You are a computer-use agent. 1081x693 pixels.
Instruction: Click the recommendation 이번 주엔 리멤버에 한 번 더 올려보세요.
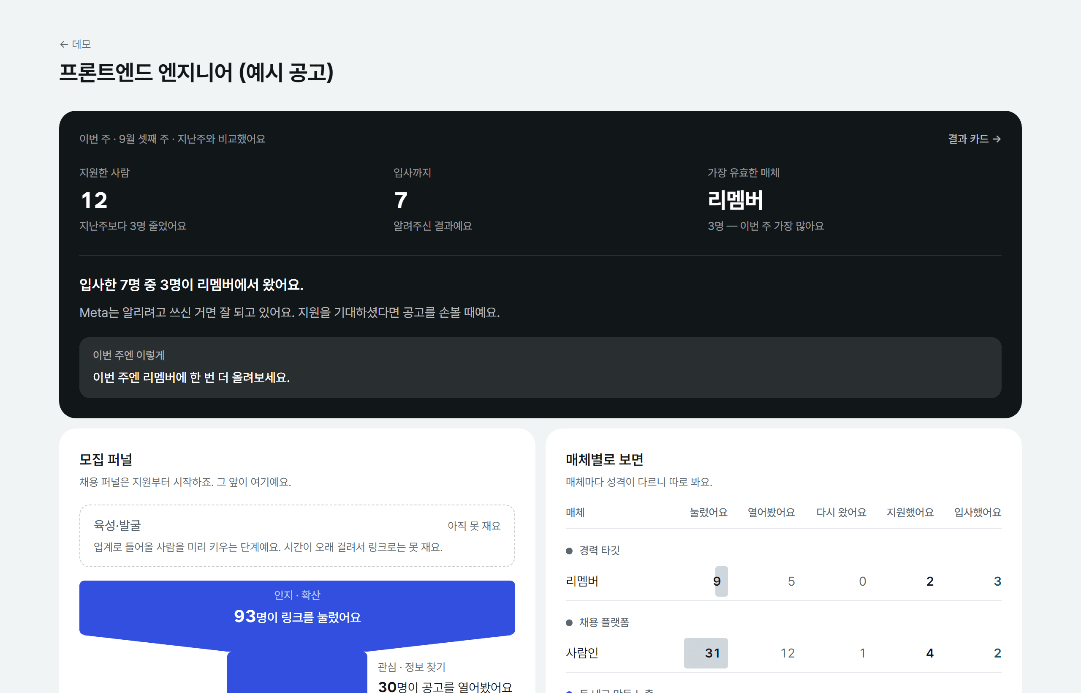pyautogui.click(x=191, y=377)
